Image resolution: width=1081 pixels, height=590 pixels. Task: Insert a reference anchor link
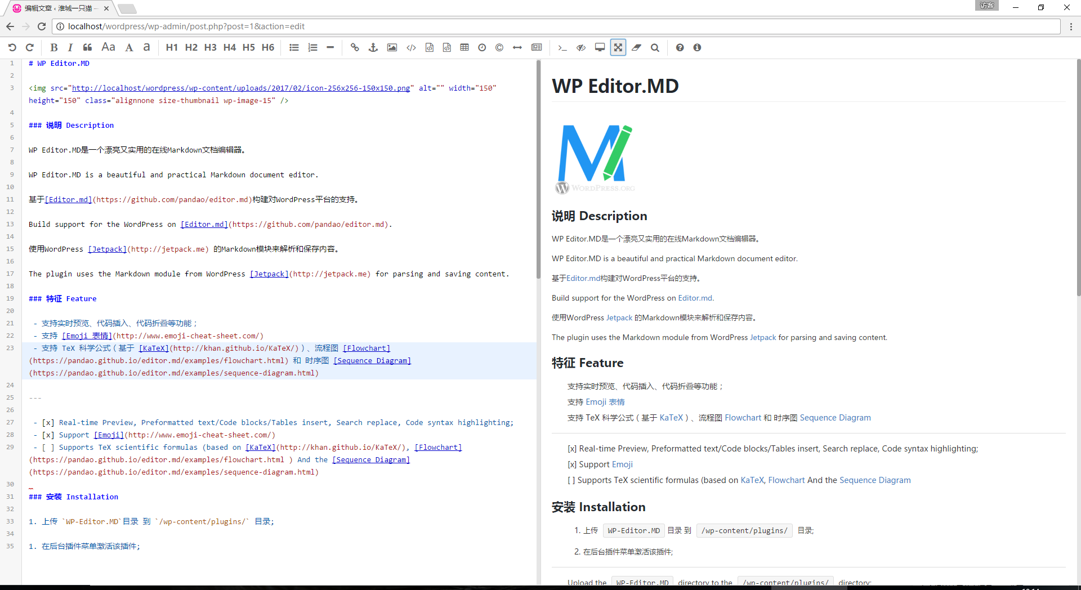[373, 48]
